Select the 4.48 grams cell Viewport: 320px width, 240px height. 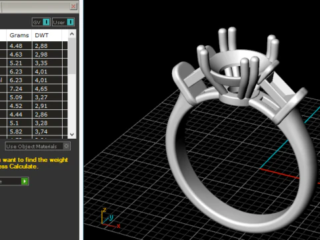pyautogui.click(x=19, y=46)
